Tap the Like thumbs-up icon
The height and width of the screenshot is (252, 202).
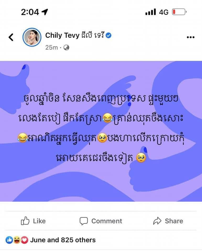pyautogui.click(x=25, y=221)
